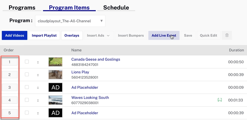This screenshot has width=247, height=120.
Task: Click the AD thumbnail in row 3
Action: [55, 87]
